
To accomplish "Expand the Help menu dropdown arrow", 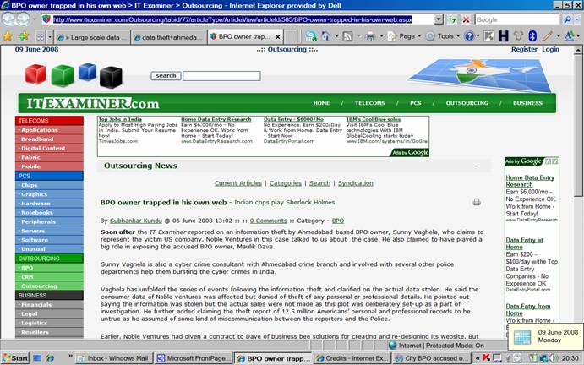I will pyautogui.click(x=478, y=36).
